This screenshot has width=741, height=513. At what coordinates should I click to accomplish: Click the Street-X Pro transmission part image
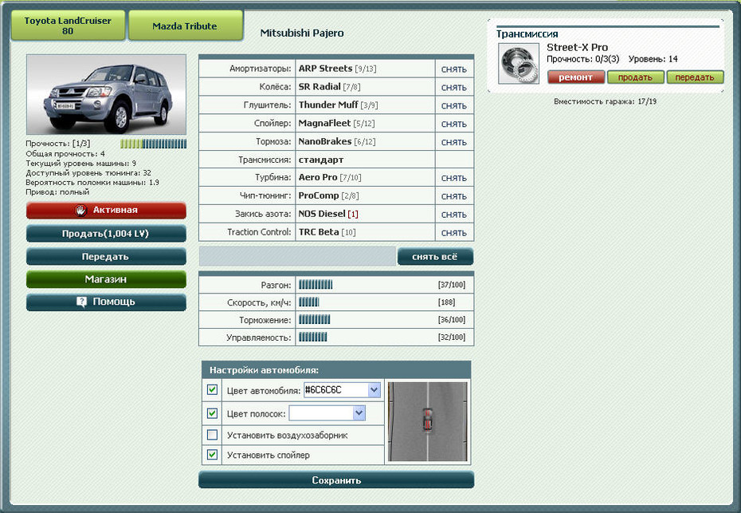point(519,63)
